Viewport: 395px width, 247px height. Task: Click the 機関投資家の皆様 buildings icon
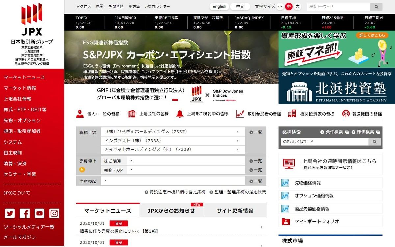tap(292, 114)
